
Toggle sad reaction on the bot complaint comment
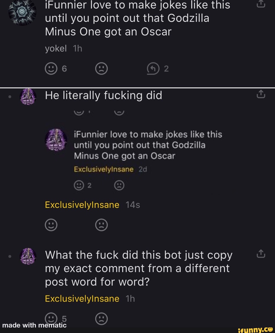tap(101, 318)
